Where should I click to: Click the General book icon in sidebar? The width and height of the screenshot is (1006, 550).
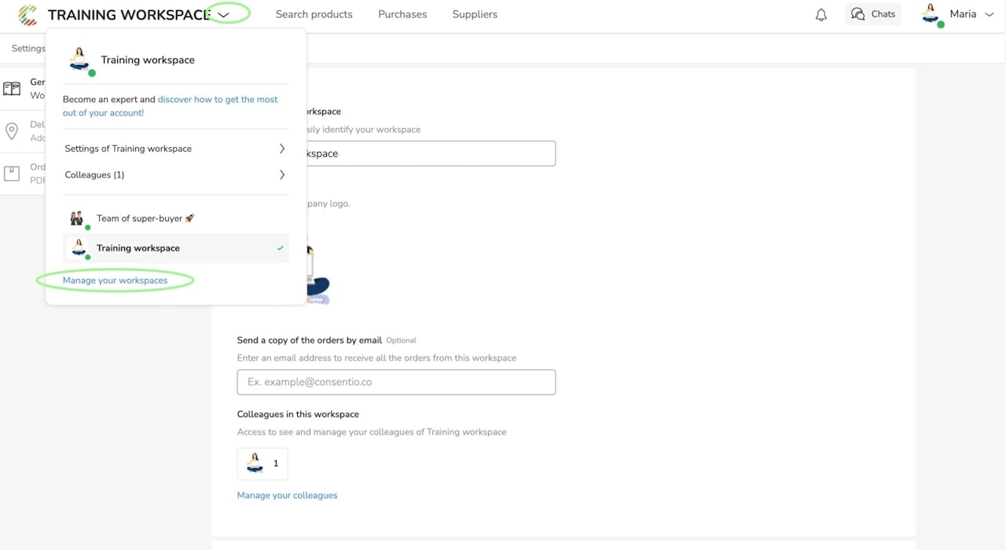coord(12,88)
